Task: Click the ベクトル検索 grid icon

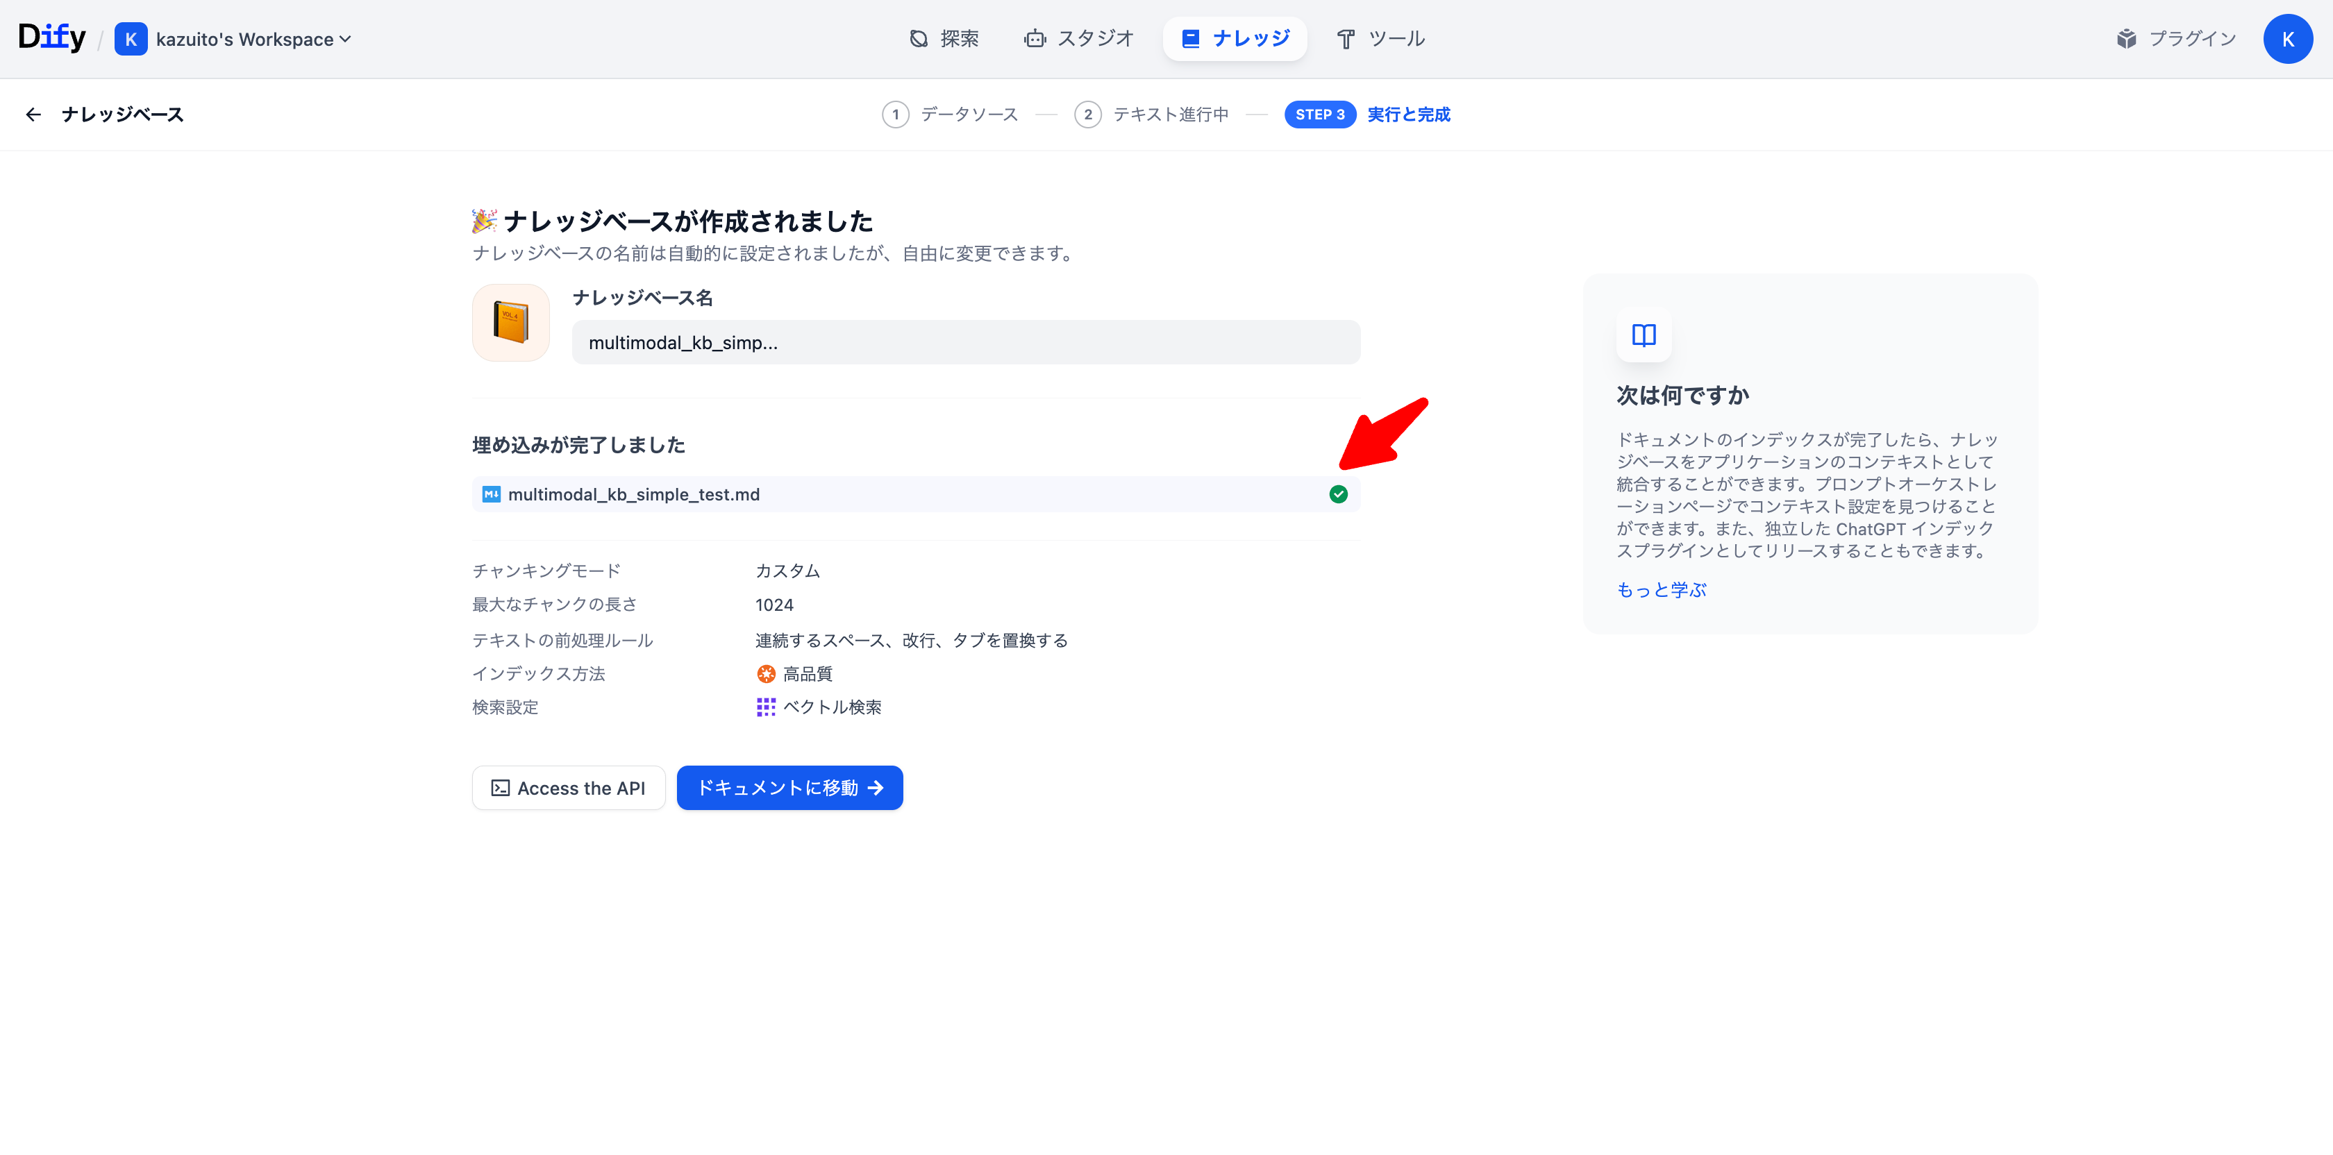Action: 765,707
